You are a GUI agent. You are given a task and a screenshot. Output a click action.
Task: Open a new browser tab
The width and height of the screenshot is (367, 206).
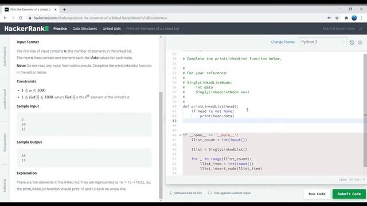[x=64, y=10]
